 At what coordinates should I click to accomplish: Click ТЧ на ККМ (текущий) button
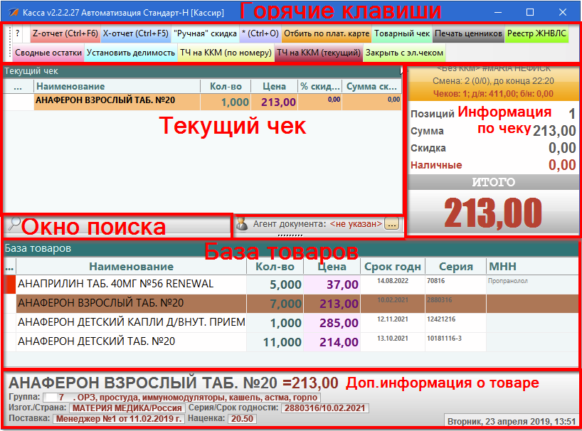point(319,53)
